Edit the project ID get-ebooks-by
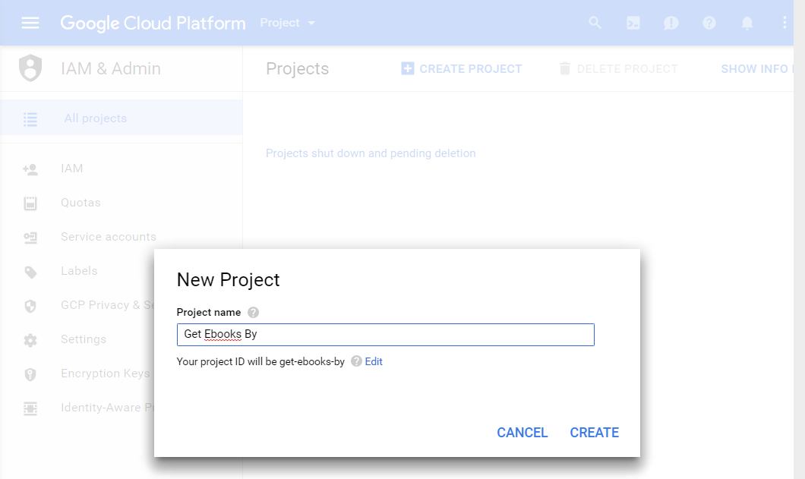 pyautogui.click(x=374, y=361)
